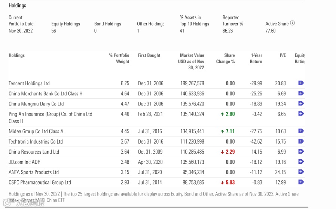336x209 pixels.
Task: Sort by % Portfolio Weight column header
Action: click(119, 58)
